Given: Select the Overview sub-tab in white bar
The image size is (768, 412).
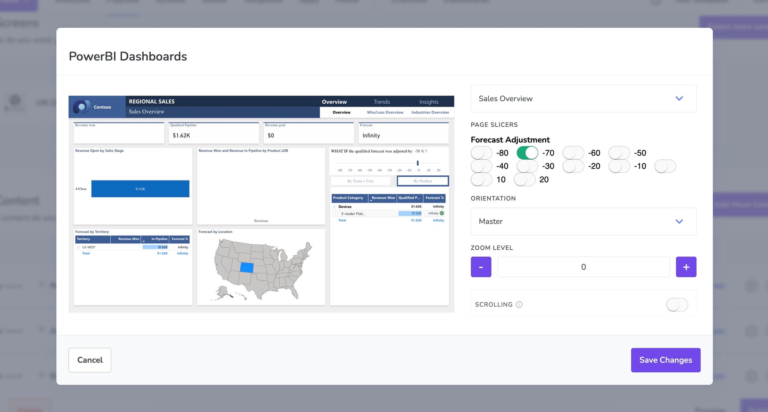Looking at the screenshot, I should pyautogui.click(x=341, y=113).
